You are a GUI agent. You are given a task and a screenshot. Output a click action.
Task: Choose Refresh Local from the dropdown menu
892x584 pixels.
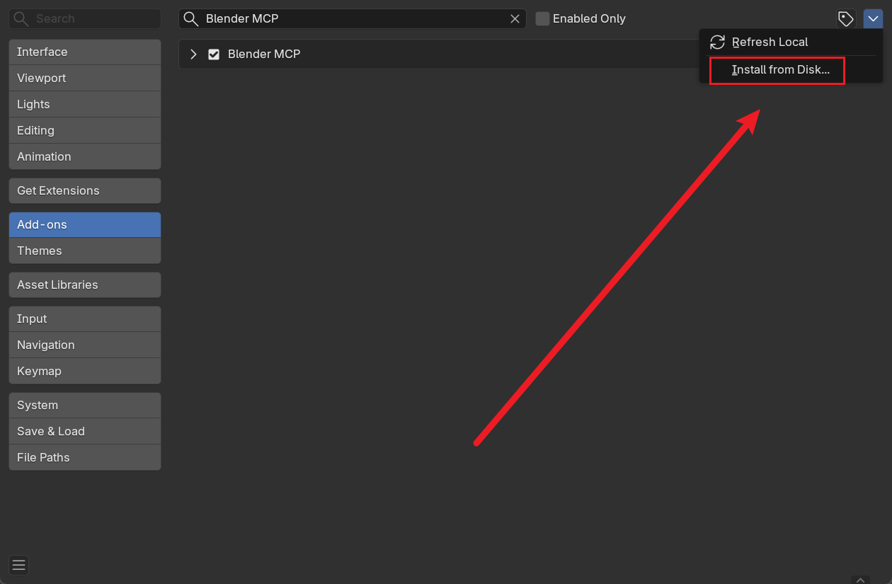pyautogui.click(x=791, y=42)
